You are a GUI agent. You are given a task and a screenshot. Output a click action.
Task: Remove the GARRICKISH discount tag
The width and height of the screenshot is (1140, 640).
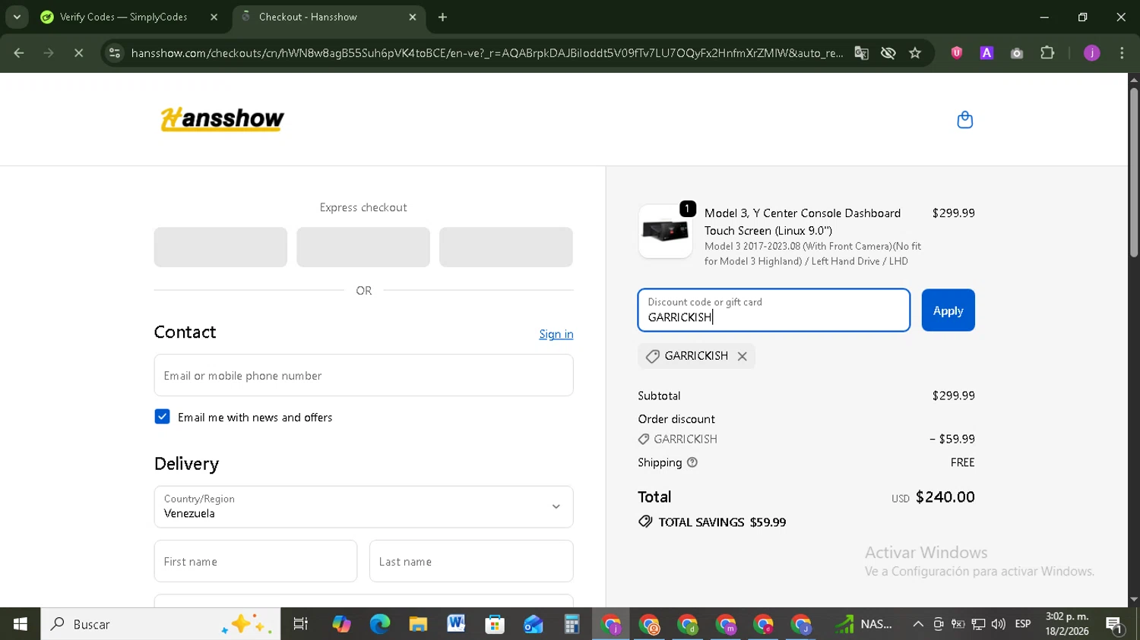coord(743,356)
